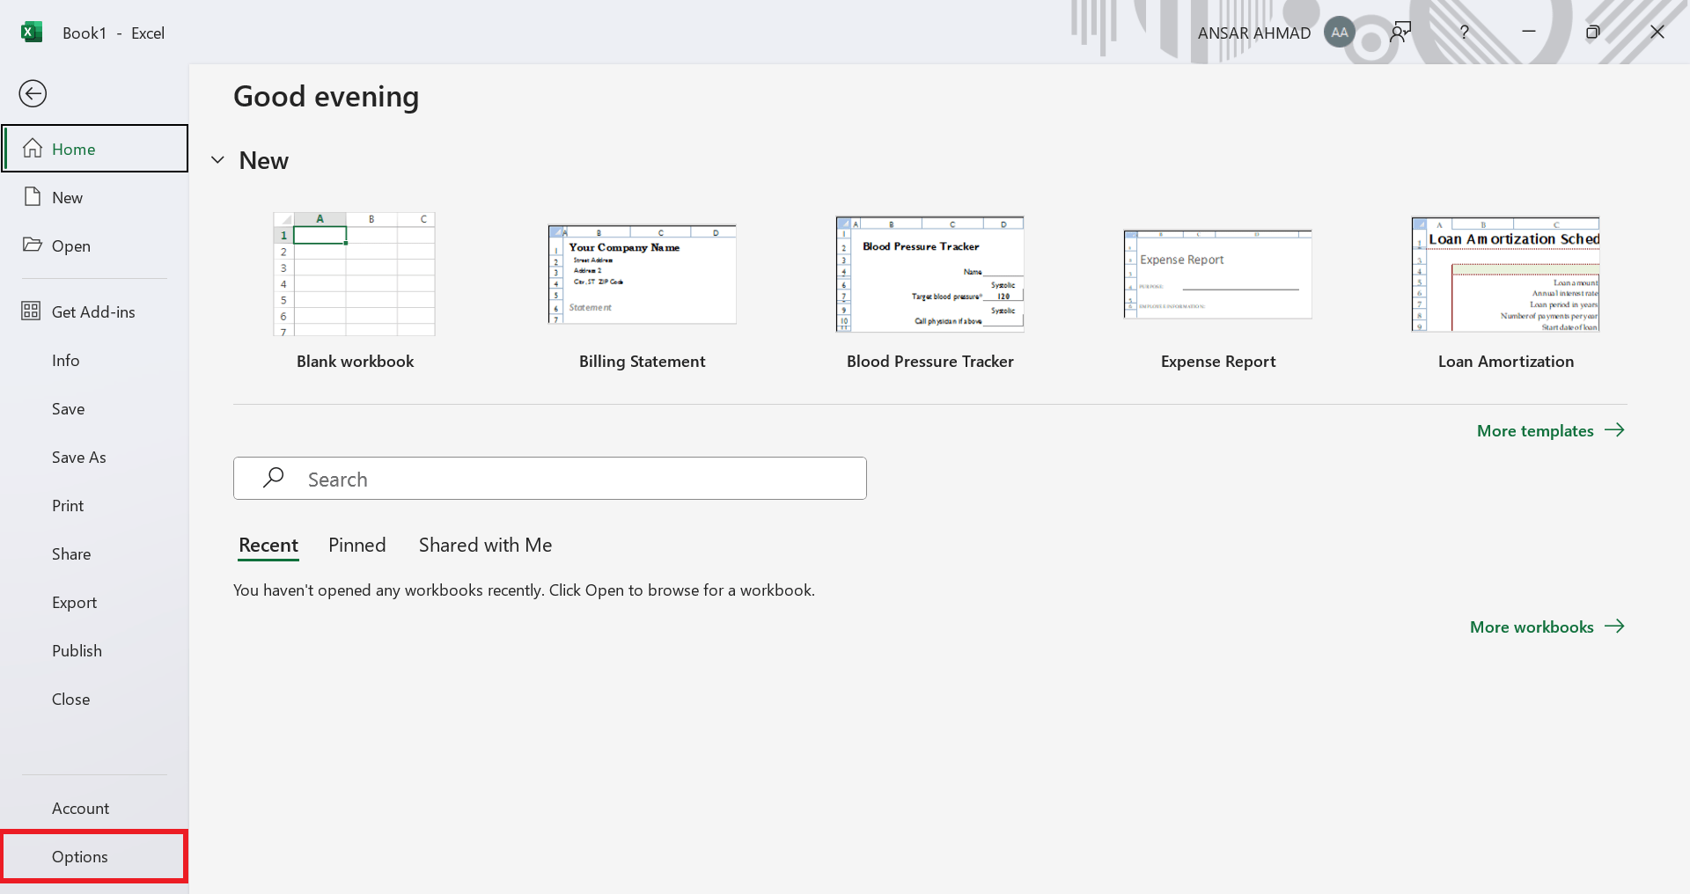
Task: Click the AA account avatar
Action: click(x=1339, y=33)
